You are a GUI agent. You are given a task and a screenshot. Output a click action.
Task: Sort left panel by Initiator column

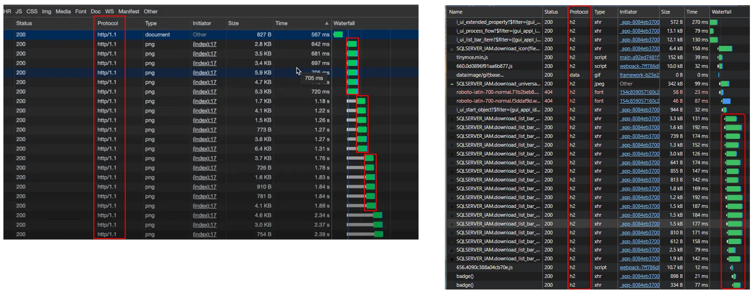pyautogui.click(x=202, y=23)
